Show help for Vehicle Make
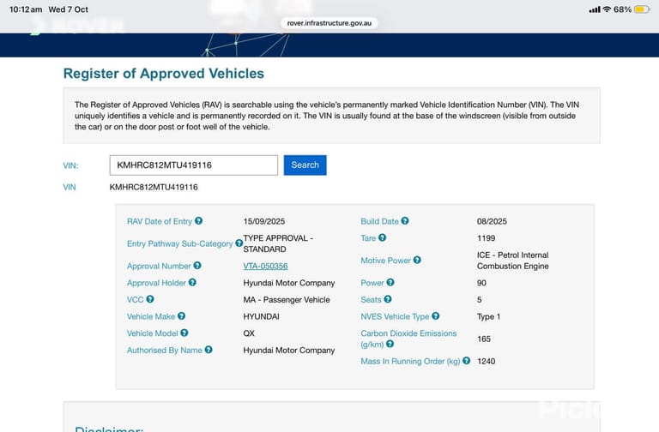This screenshot has height=432, width=659. pyautogui.click(x=182, y=316)
